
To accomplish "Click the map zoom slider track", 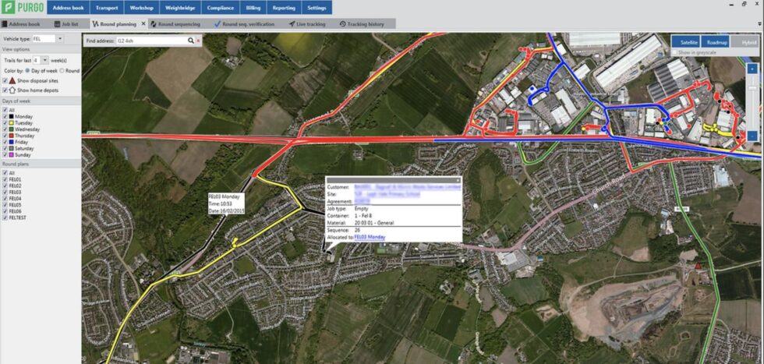I will 752,102.
